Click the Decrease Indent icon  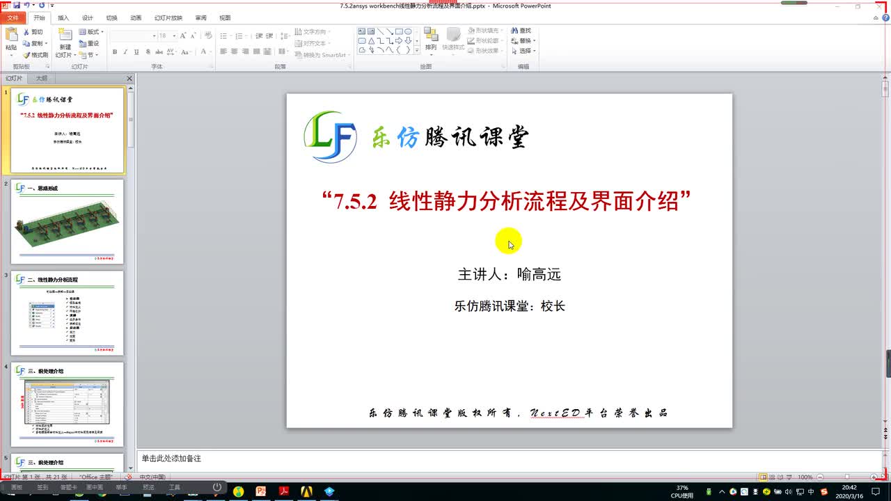258,36
